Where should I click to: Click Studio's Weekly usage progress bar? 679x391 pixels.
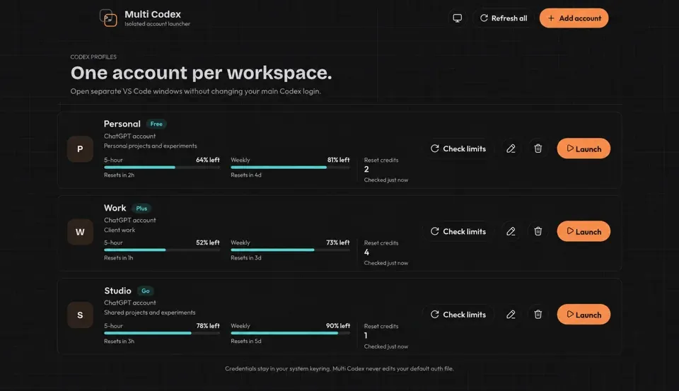(x=290, y=334)
